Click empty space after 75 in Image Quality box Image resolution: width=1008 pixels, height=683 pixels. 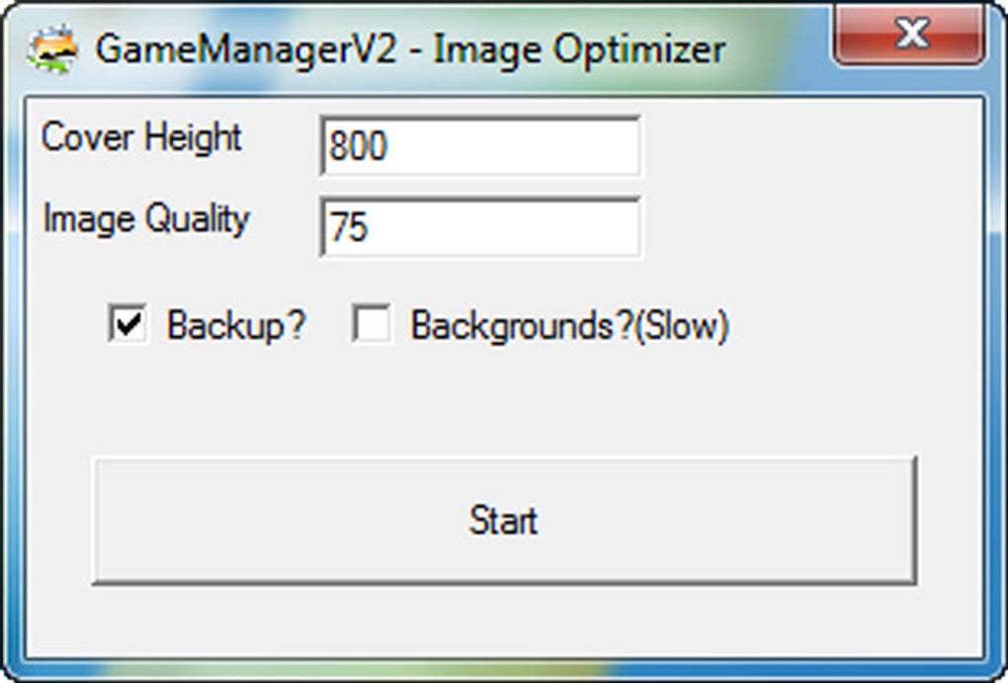pyautogui.click(x=505, y=227)
